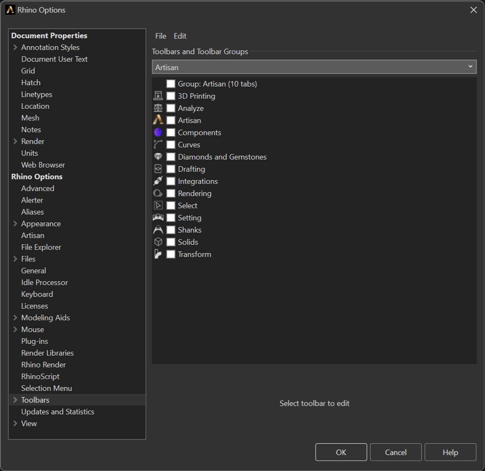Check the Diamonds and Gemstones checkbox

pos(171,157)
